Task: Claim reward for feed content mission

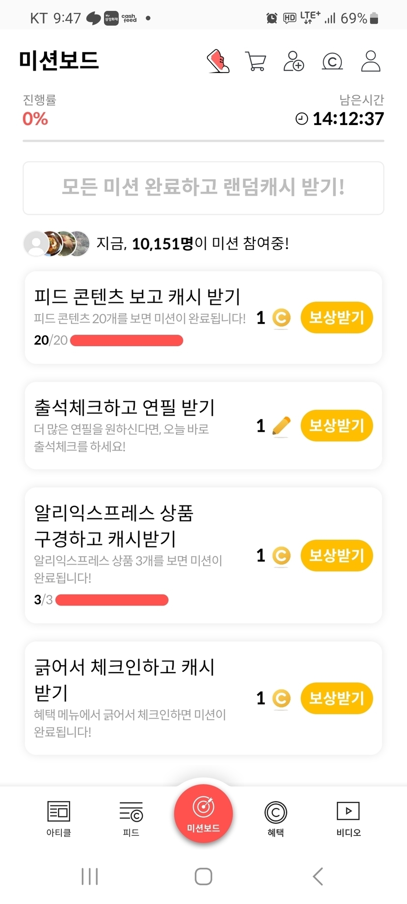Action: 336,318
